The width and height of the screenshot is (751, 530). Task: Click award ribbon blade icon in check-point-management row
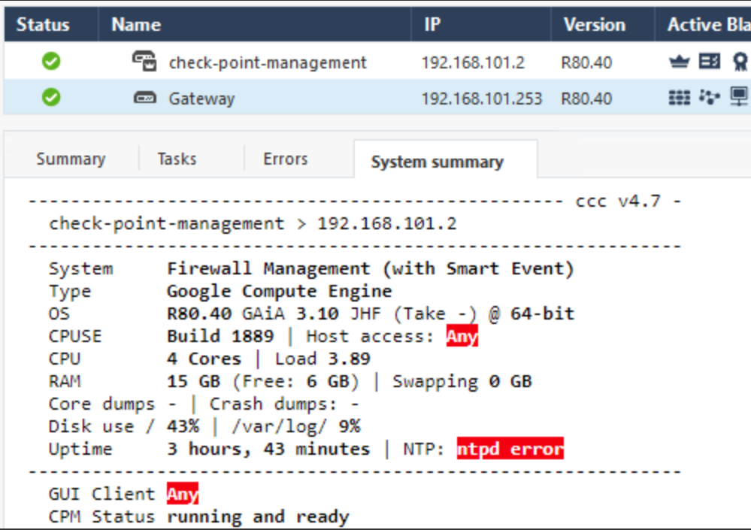point(740,62)
